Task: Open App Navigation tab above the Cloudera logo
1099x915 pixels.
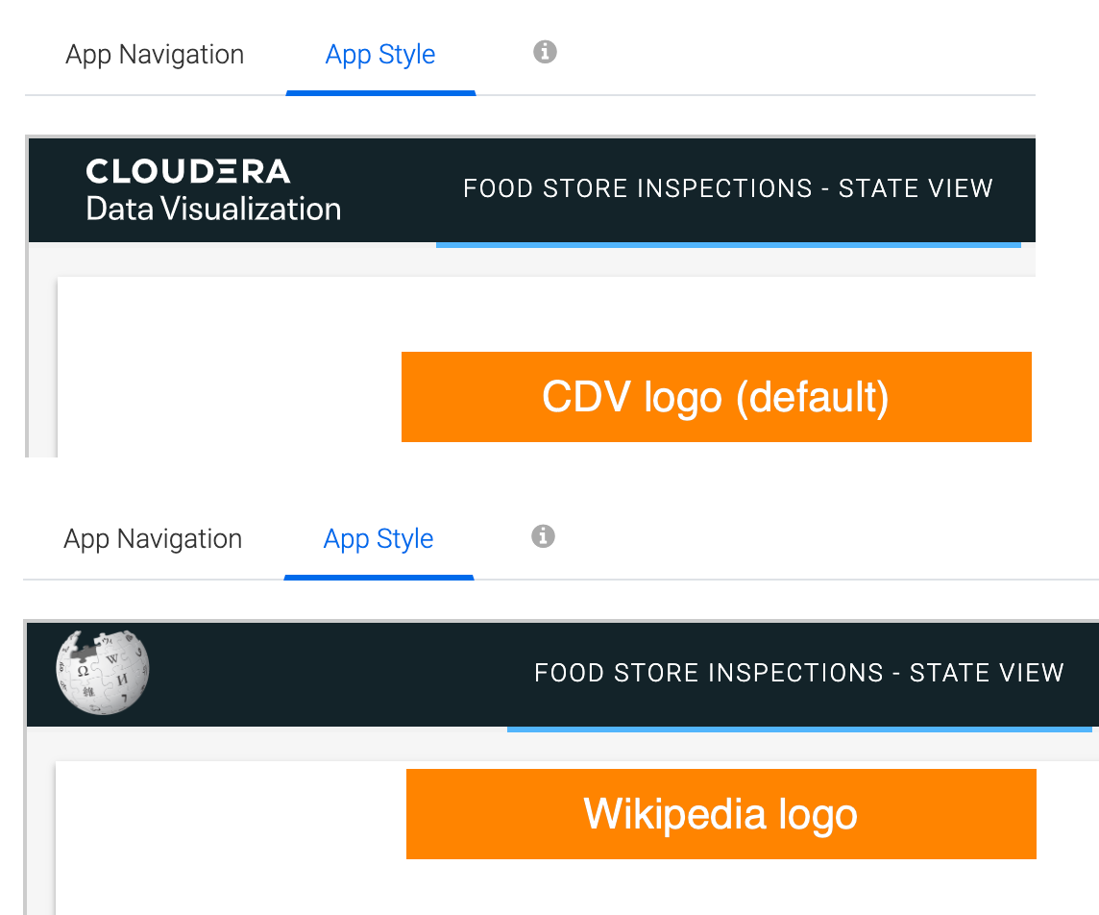Action: coord(155,55)
